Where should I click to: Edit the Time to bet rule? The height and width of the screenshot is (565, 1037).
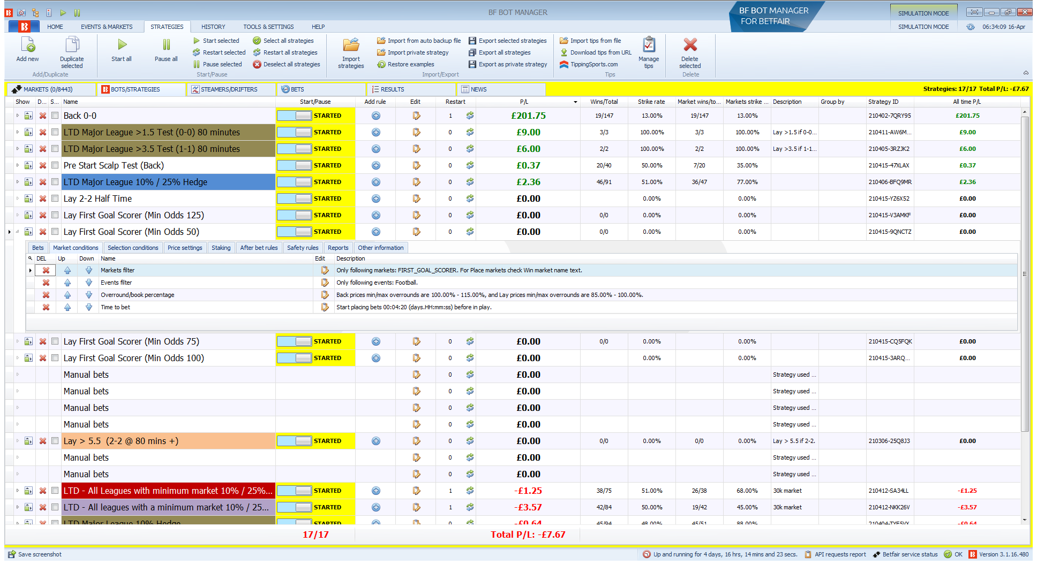[325, 307]
